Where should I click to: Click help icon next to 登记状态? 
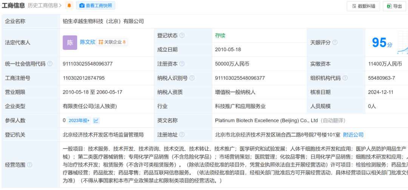coord(182,36)
